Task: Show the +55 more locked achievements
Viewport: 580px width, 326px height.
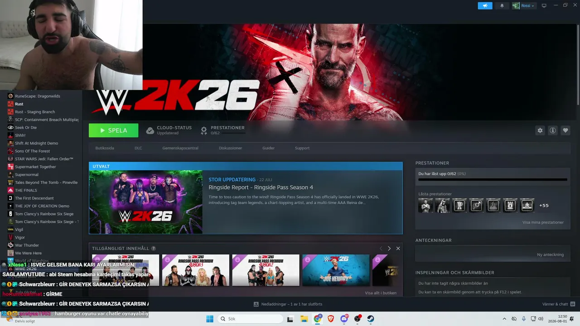Action: (544, 206)
